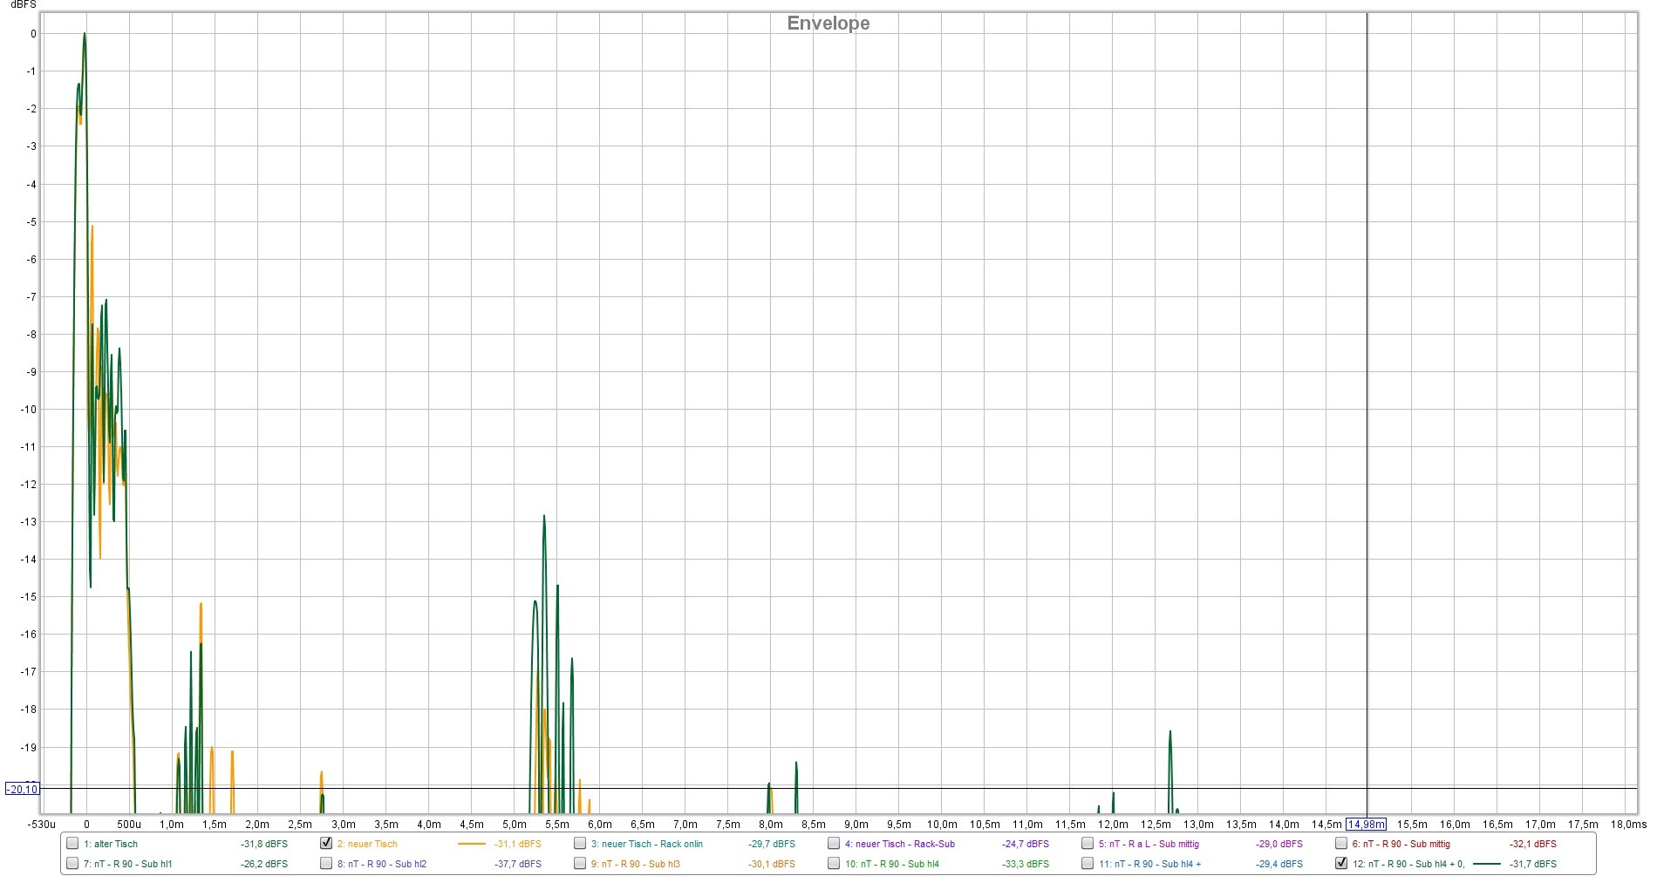Click the dark green line swatch for trace 12

(1486, 864)
